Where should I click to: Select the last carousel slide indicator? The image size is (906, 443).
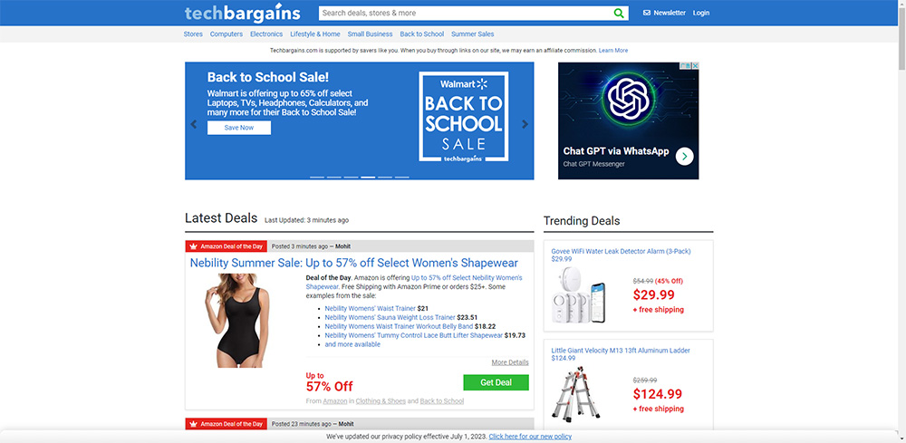click(x=401, y=178)
